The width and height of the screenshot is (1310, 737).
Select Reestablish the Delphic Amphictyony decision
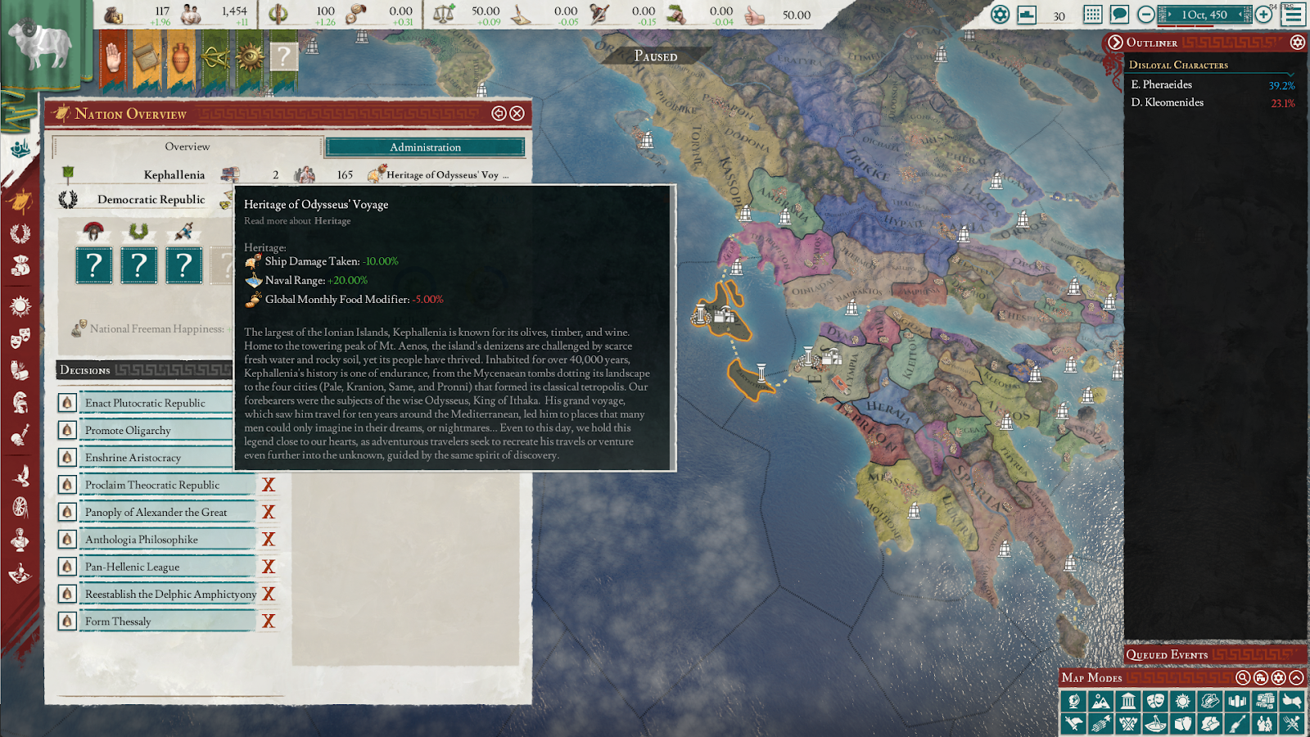tap(167, 594)
